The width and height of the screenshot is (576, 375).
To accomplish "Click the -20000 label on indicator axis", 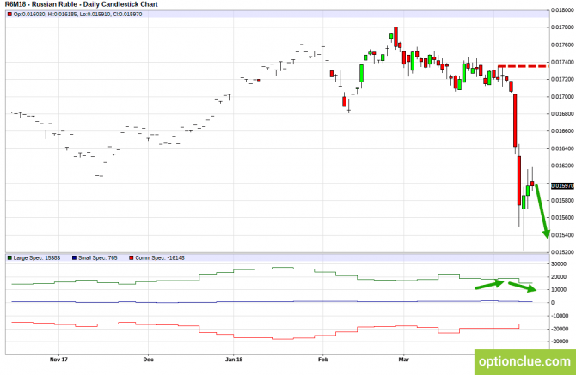I will tap(559, 329).
